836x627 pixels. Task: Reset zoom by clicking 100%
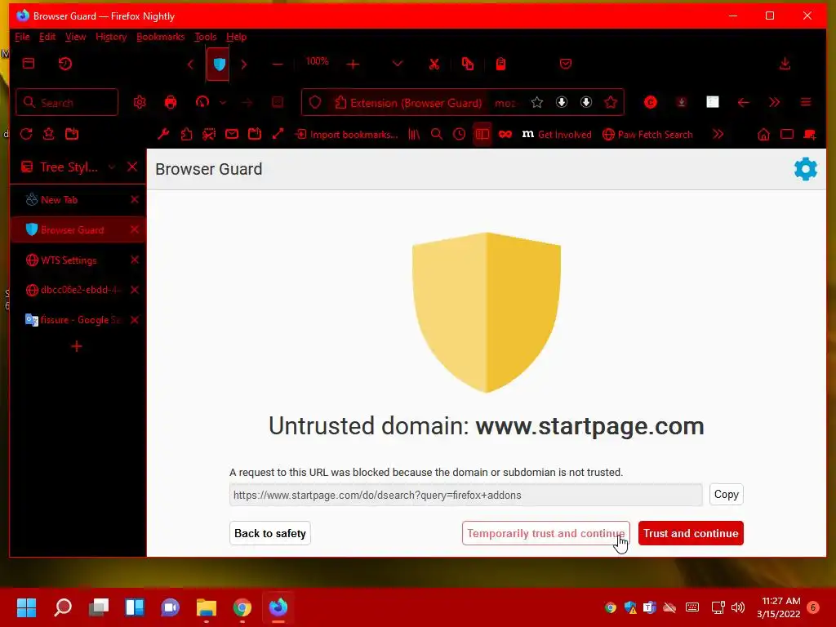(318, 61)
